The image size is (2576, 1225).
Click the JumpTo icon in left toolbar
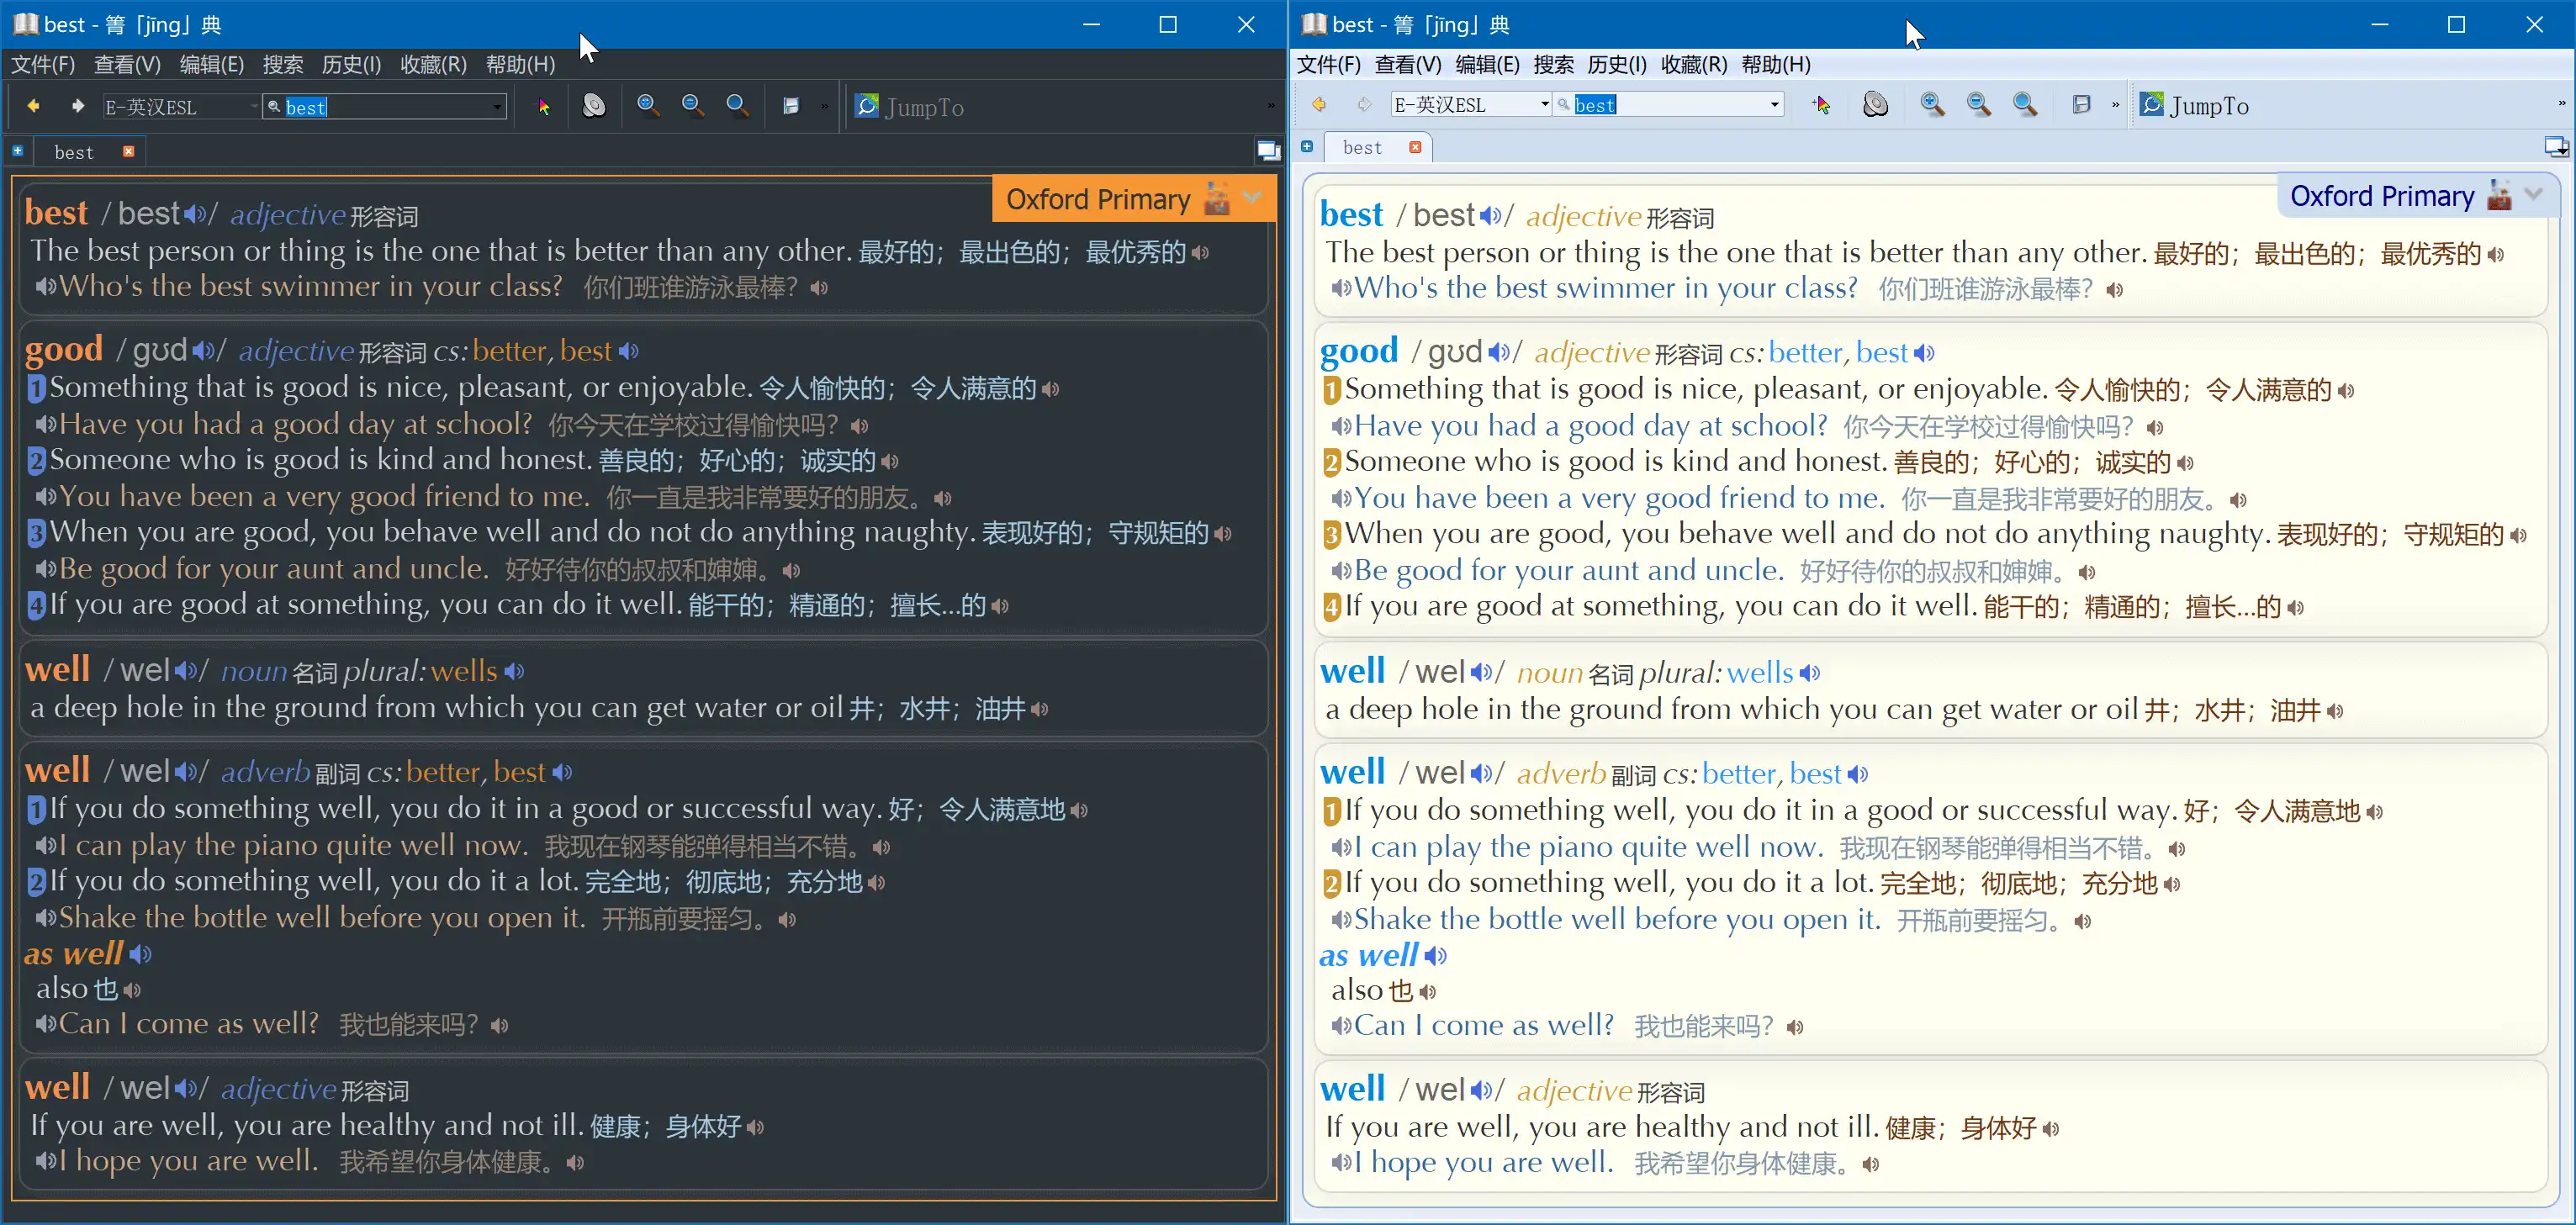867,105
